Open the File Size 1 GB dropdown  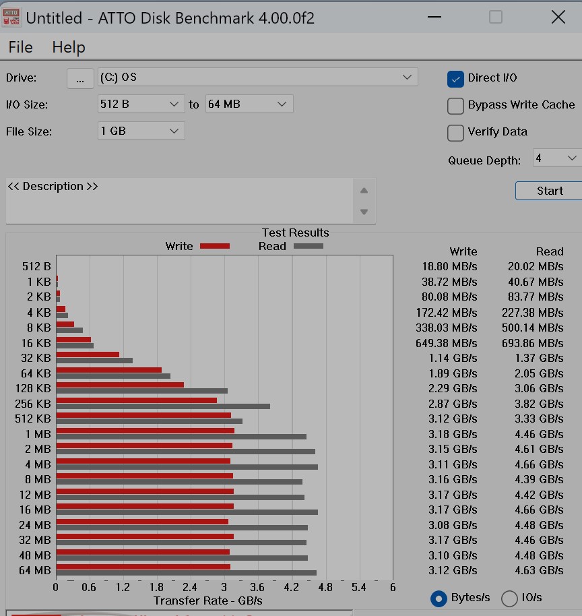(141, 131)
